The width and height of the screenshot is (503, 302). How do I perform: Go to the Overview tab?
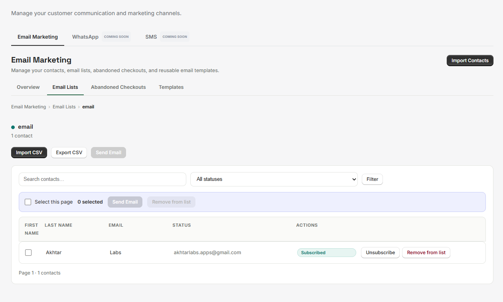tap(28, 87)
